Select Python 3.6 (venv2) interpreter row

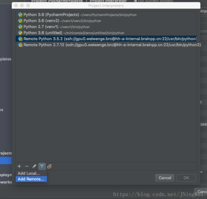(106, 21)
